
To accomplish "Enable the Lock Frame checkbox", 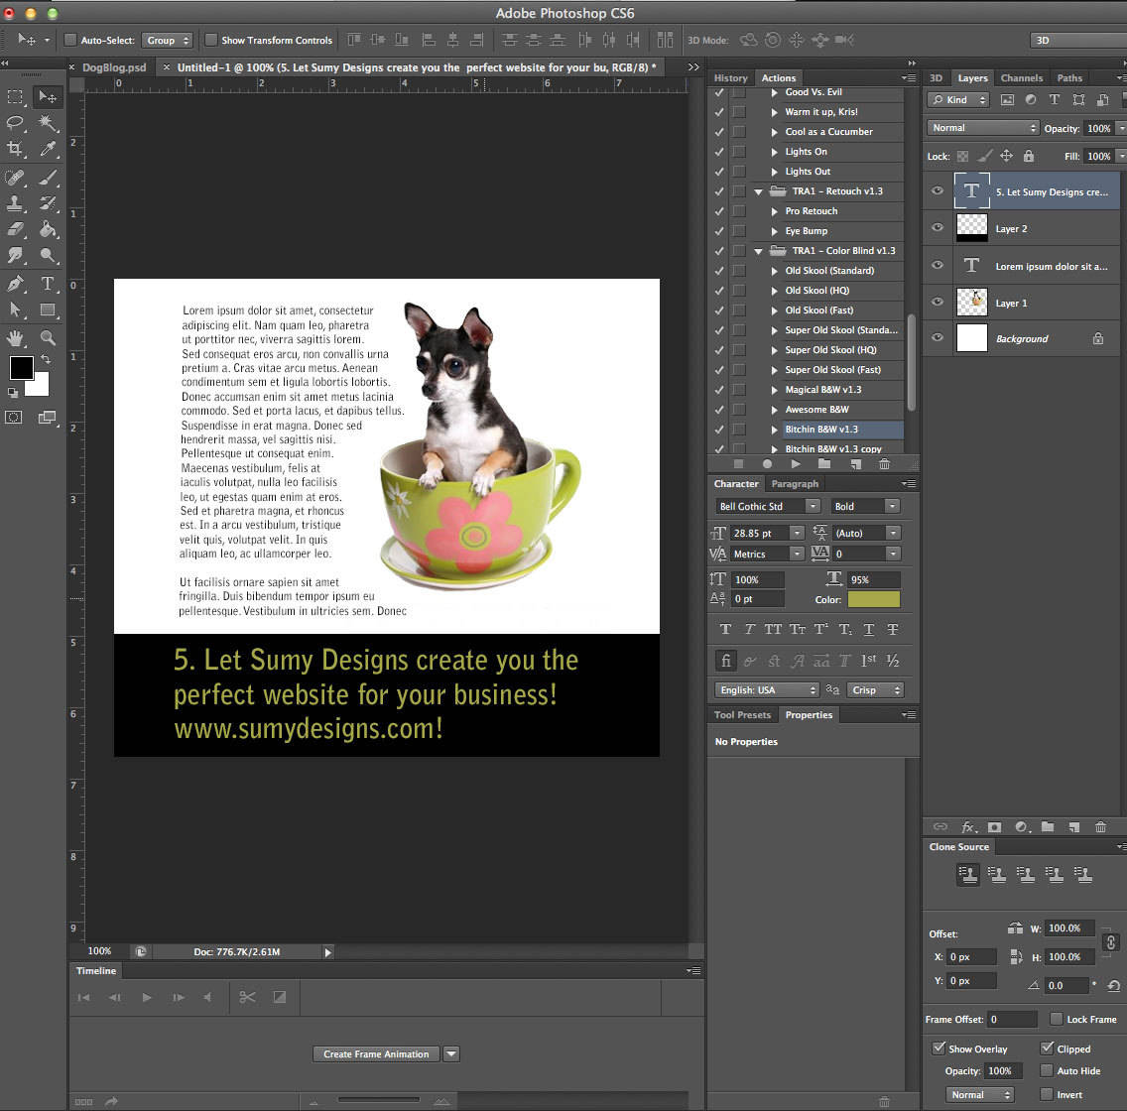I will 1057,1019.
